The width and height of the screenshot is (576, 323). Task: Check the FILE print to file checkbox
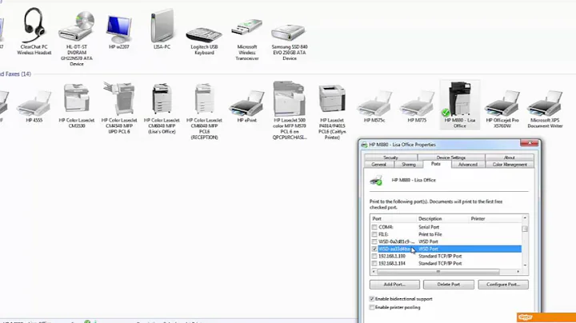tap(374, 234)
